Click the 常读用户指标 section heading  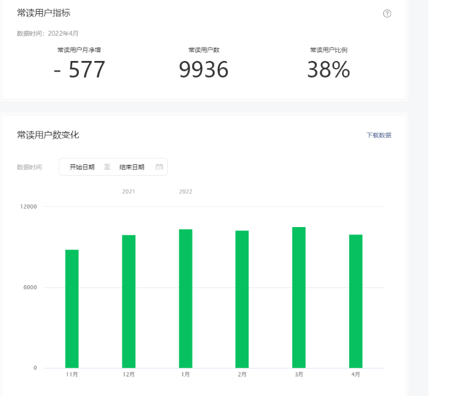pos(44,13)
